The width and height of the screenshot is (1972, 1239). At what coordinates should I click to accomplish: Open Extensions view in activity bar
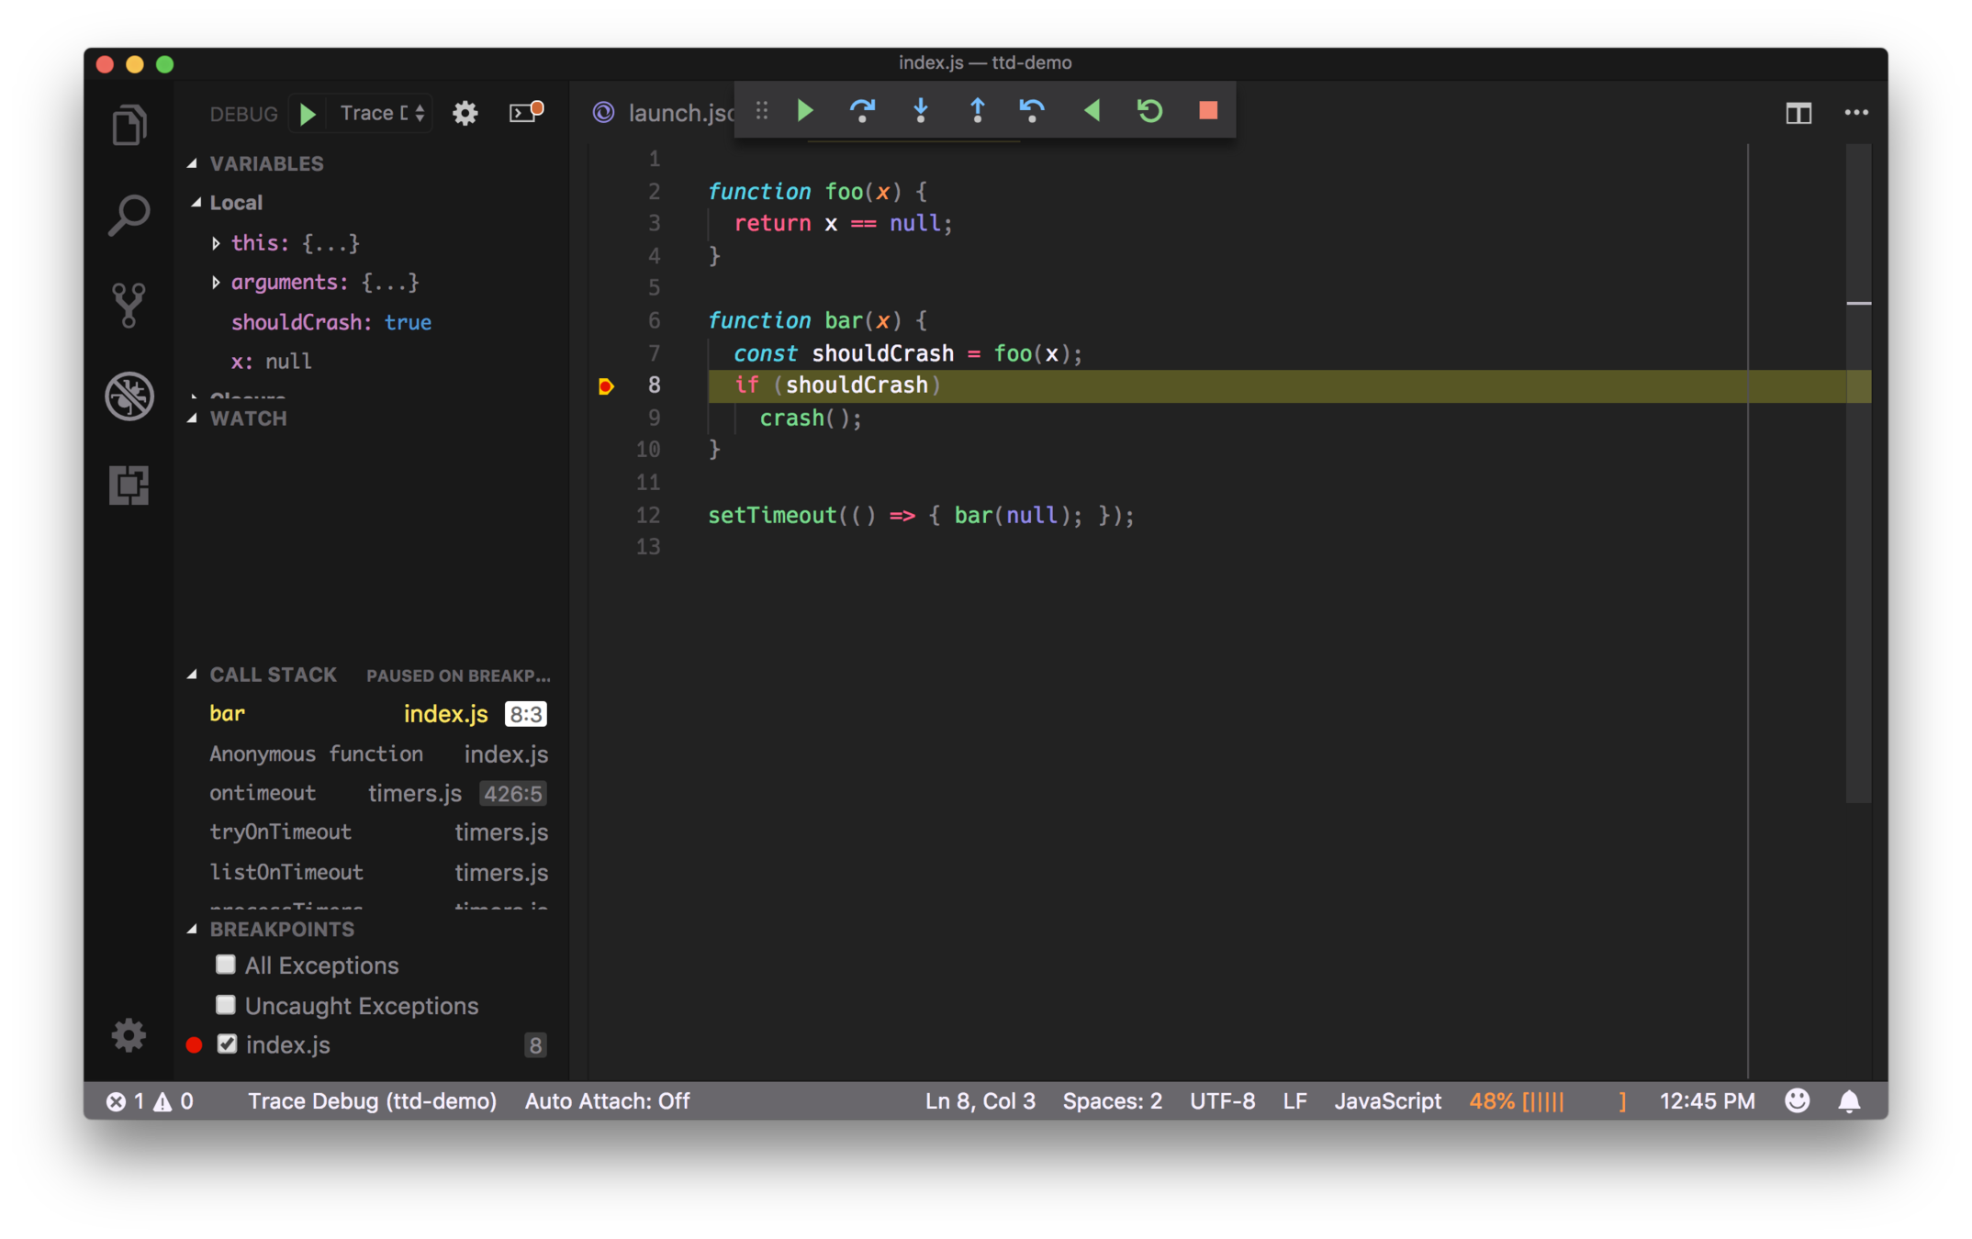(x=129, y=485)
